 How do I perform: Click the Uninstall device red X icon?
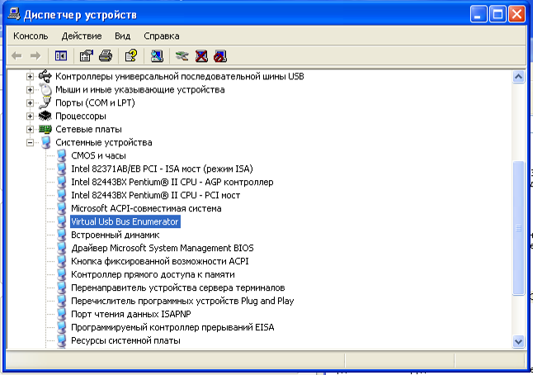201,56
